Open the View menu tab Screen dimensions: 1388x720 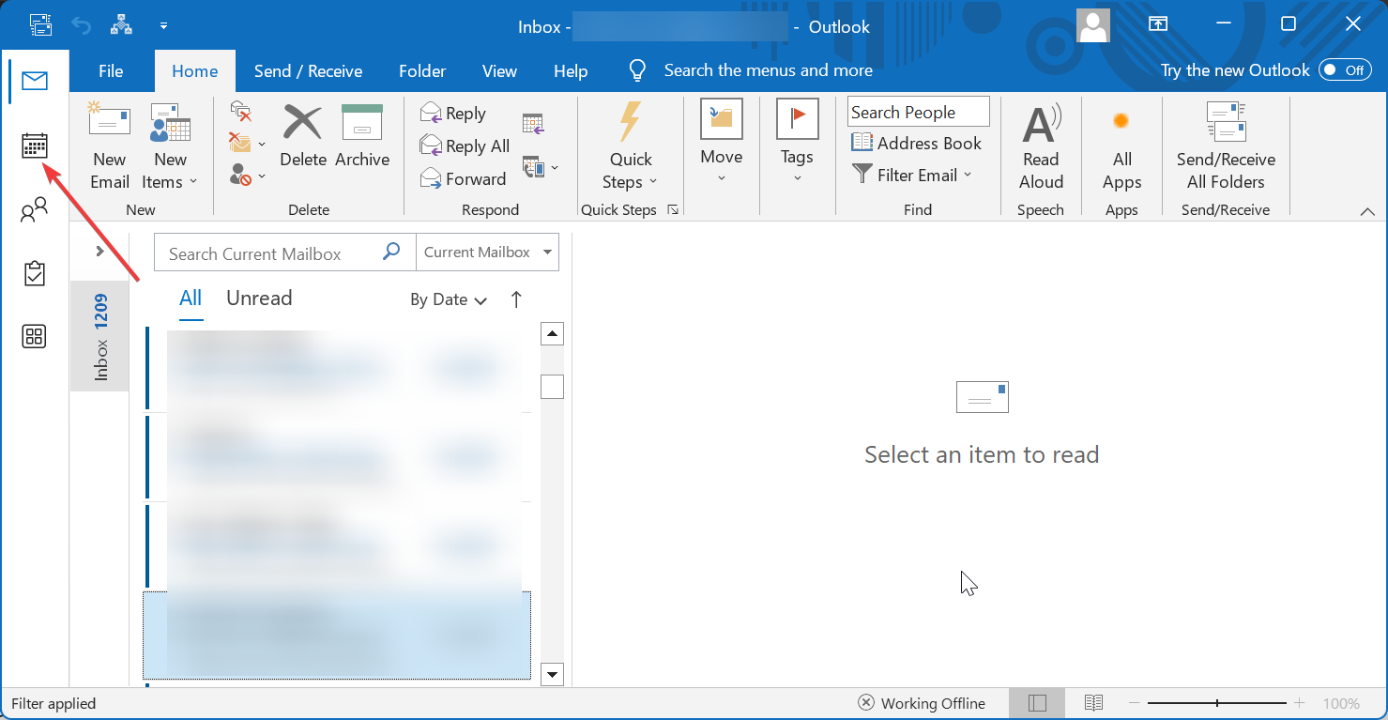coord(499,70)
